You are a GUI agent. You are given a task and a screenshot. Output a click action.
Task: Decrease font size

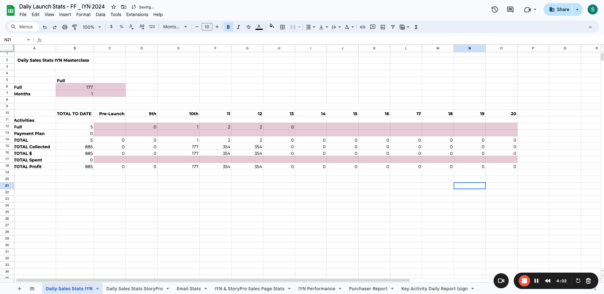point(197,27)
